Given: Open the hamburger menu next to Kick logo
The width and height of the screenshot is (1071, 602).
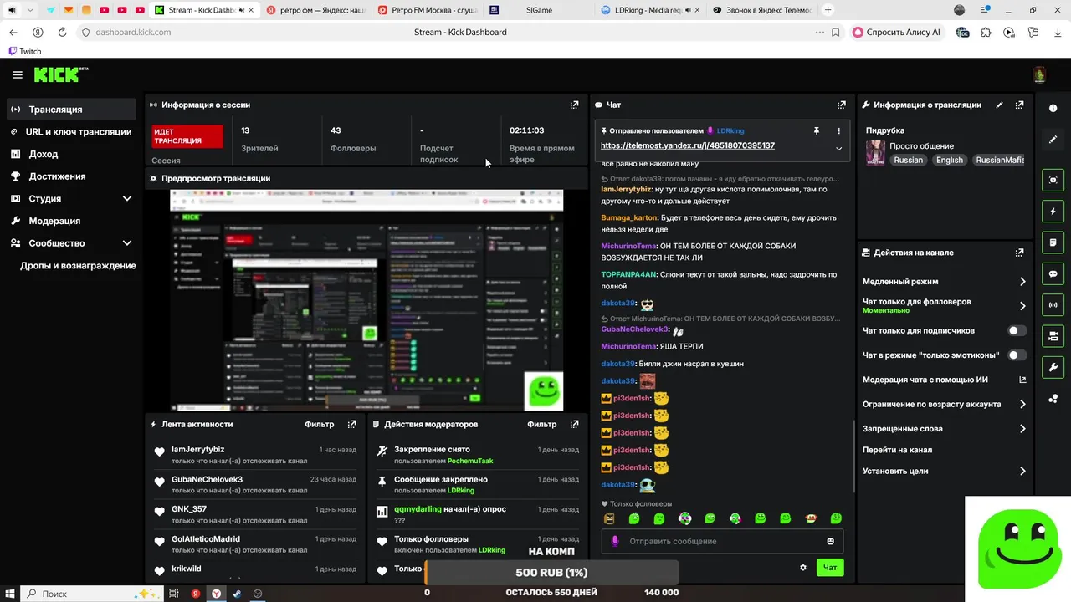Looking at the screenshot, I should [18, 75].
